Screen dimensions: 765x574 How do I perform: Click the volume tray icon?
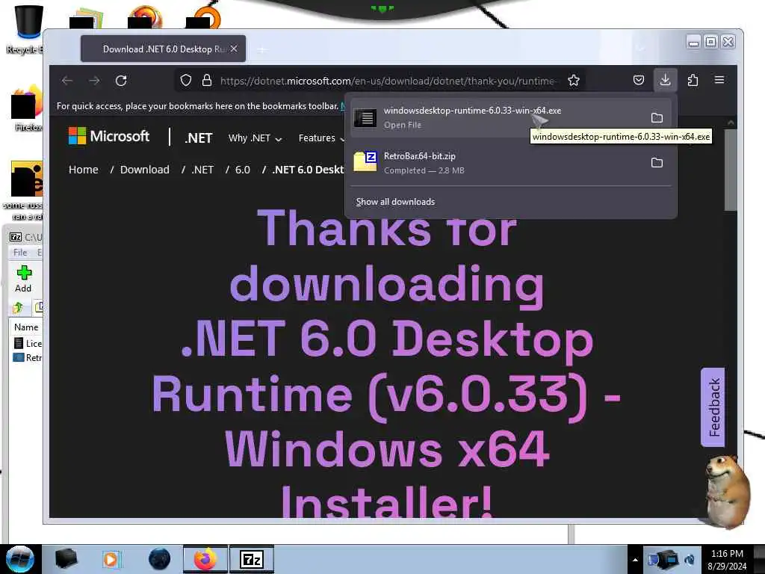pos(690,560)
